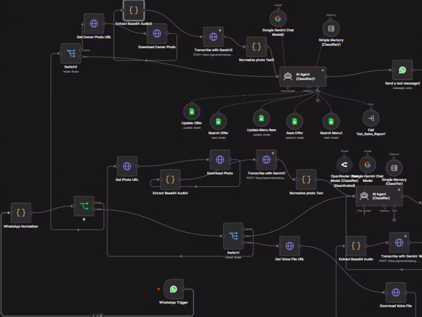Open the Download Photo HTTP node
The height and width of the screenshot is (317, 422).
[x=220, y=160]
